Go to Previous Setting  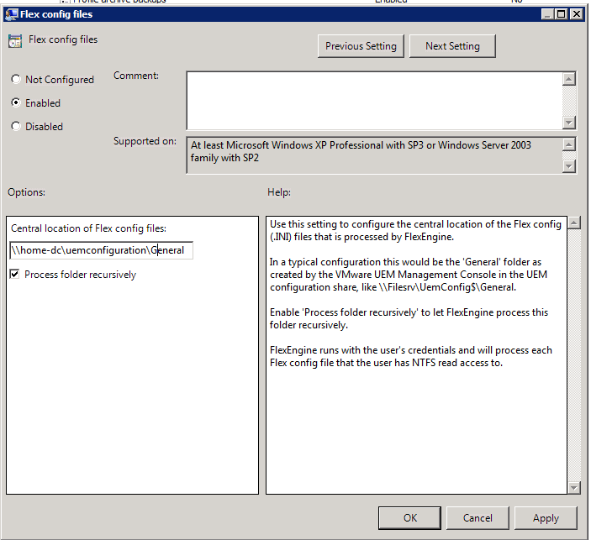click(361, 46)
